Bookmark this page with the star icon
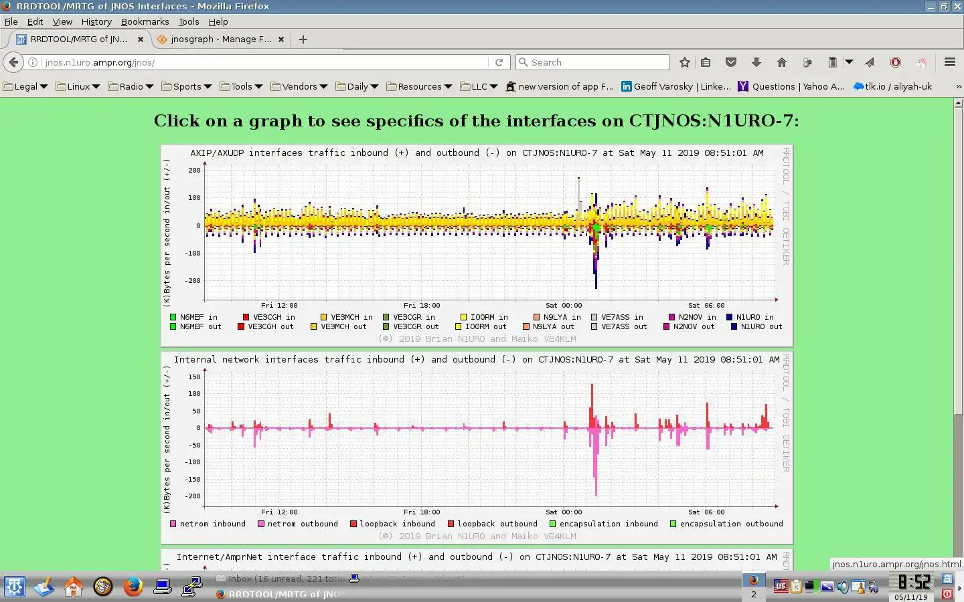The image size is (964, 602). [x=684, y=62]
